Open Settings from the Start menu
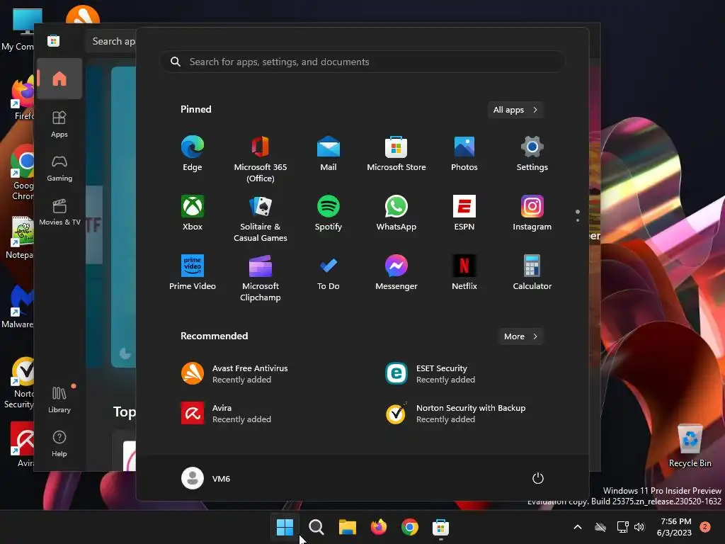The image size is (725, 544). point(532,154)
